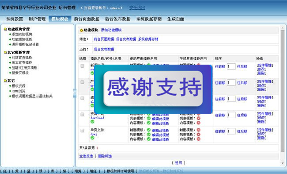Screen dimensions: 287x174
Task: Click the 全选反选 link
Action: 86,156
